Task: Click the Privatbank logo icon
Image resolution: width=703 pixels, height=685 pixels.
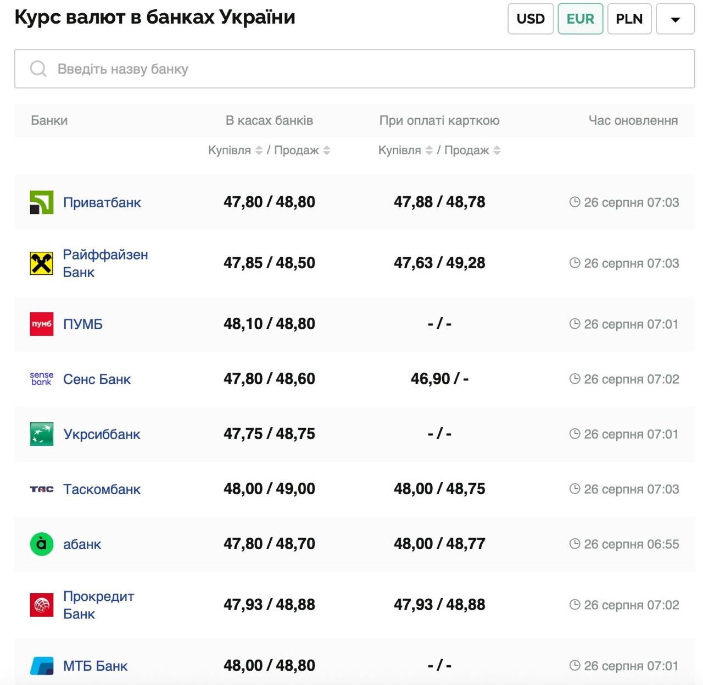Action: [42, 202]
